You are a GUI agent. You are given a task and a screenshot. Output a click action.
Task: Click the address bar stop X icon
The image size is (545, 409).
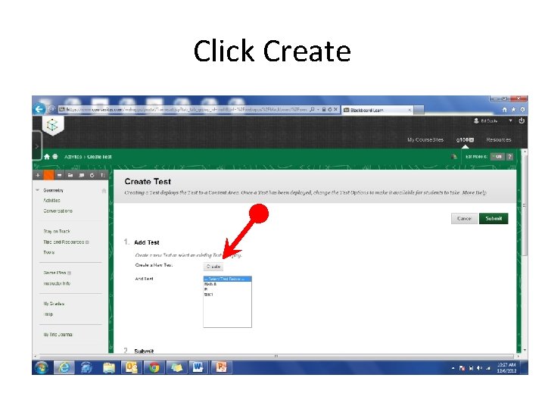[336, 110]
